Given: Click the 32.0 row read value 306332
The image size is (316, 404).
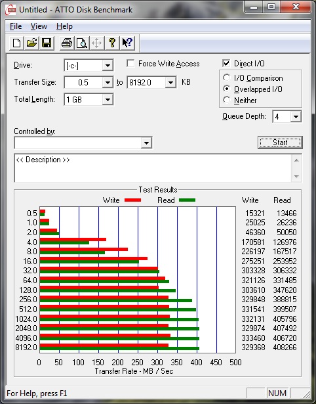Looking at the screenshot, I should (285, 271).
